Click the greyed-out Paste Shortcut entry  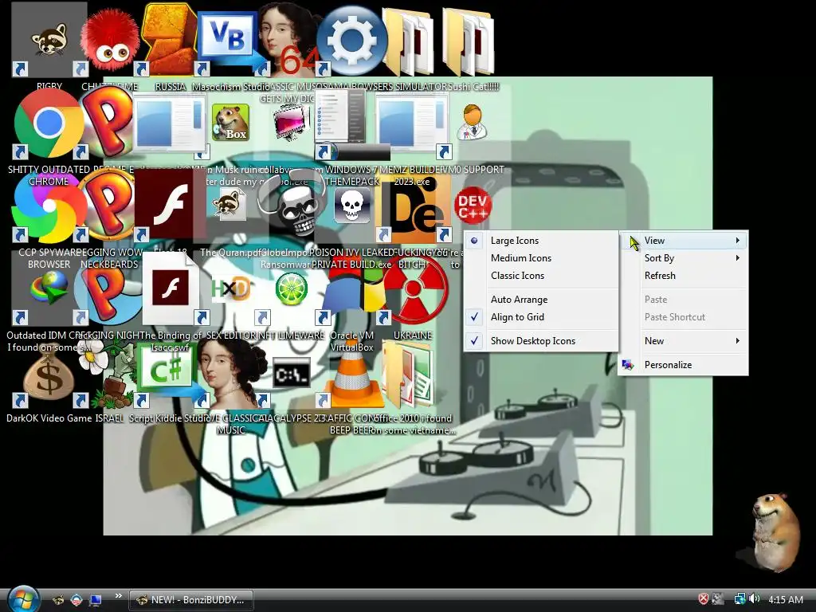(x=683, y=317)
